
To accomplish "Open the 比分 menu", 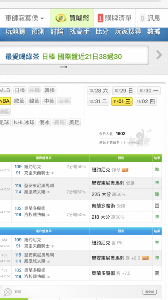I will (102, 31).
